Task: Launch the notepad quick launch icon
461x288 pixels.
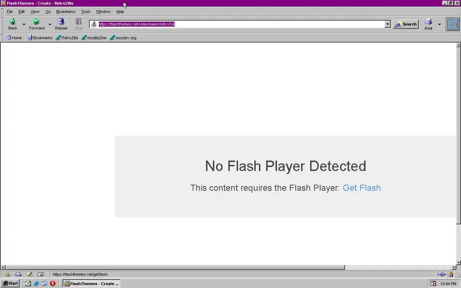Action: (28, 283)
